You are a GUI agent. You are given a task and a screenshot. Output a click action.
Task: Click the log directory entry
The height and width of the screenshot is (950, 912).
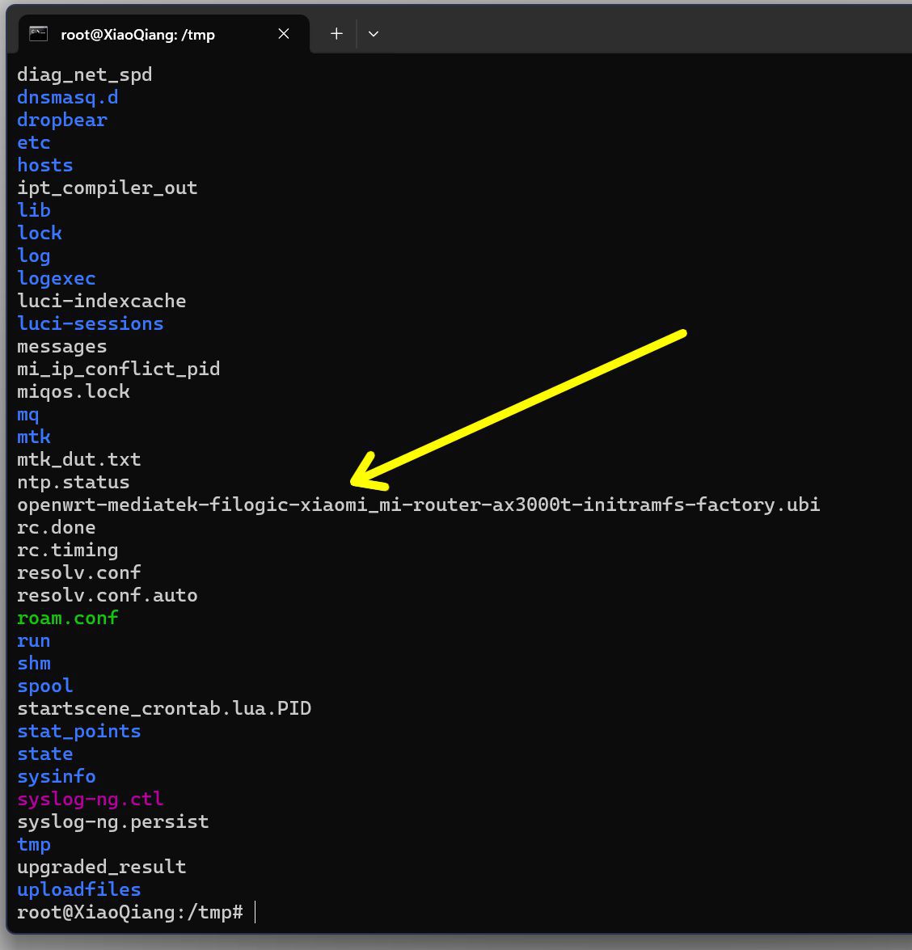[x=33, y=256]
